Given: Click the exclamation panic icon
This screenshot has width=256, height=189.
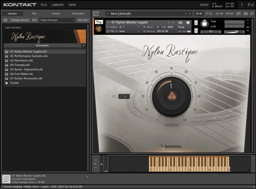Looking at the screenshot, I should [242, 5].
